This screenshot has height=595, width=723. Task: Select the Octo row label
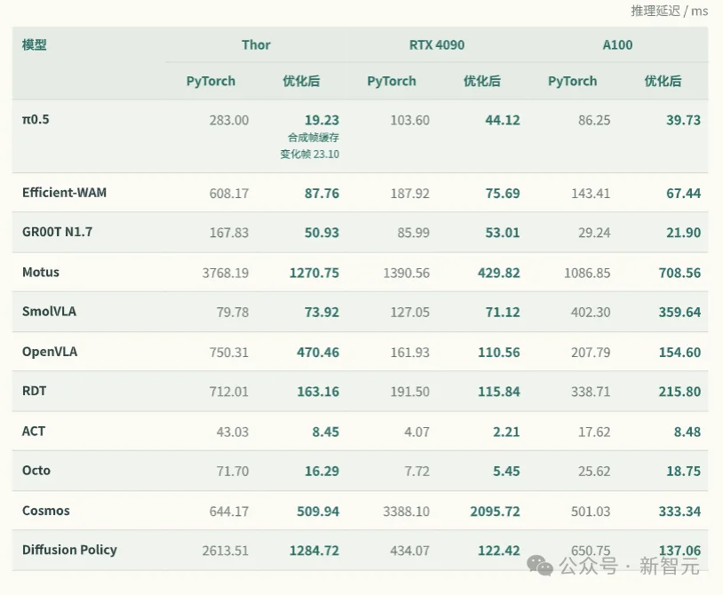point(36,470)
